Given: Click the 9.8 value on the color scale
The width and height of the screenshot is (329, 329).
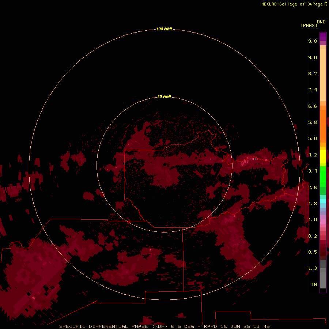Looking at the screenshot, I should pos(313,41).
